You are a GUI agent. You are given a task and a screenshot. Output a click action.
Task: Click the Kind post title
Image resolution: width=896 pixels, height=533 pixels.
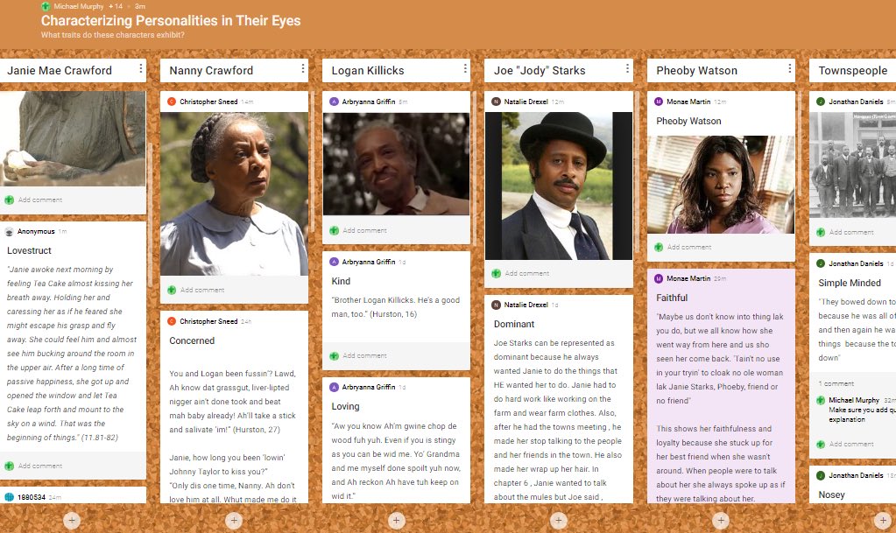tap(341, 281)
